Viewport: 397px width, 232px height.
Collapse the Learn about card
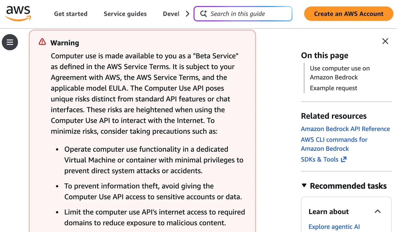[x=377, y=212]
